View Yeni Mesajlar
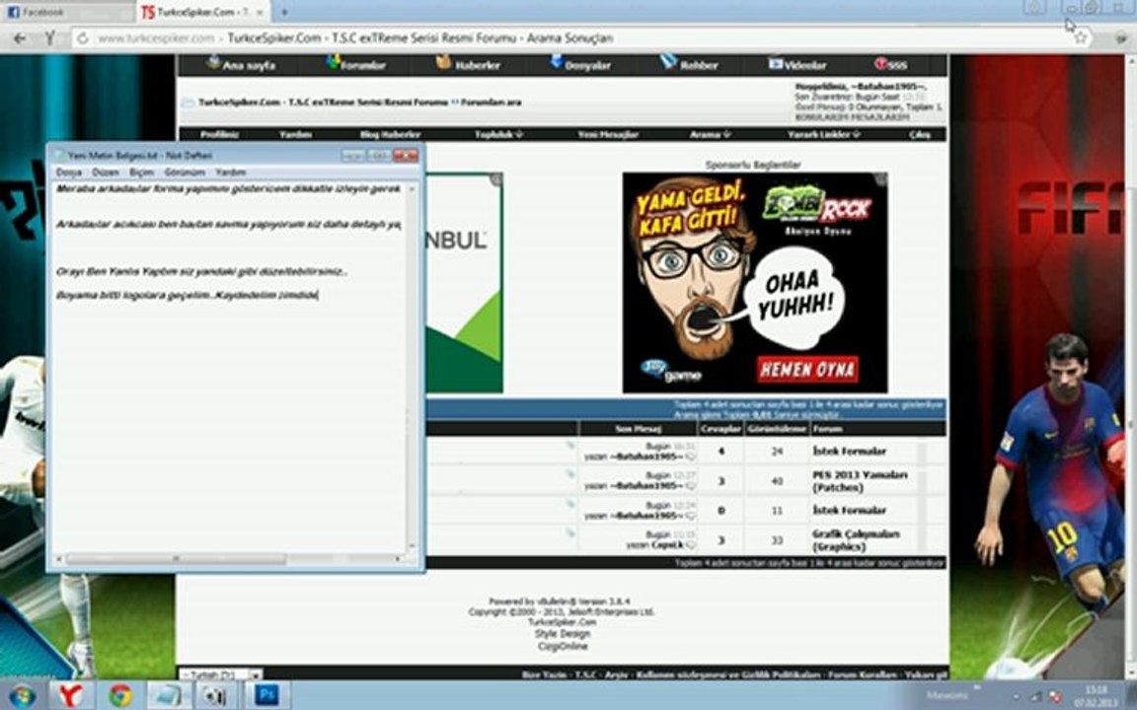 tap(608, 134)
